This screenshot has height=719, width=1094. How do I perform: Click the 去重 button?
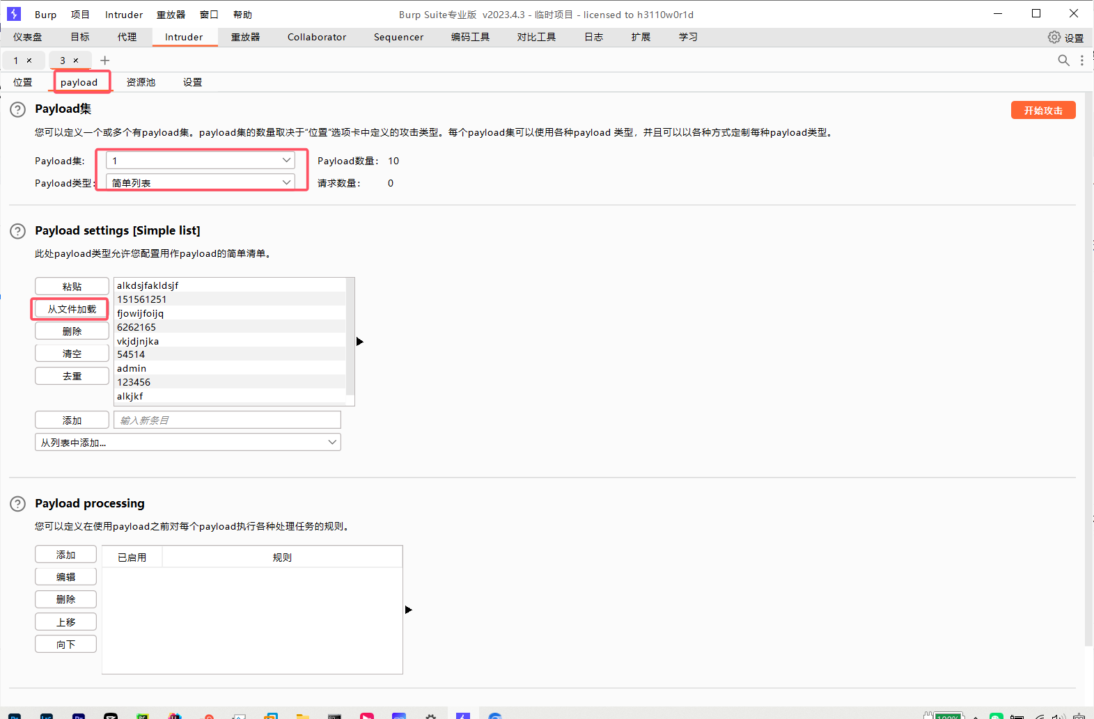tap(72, 376)
